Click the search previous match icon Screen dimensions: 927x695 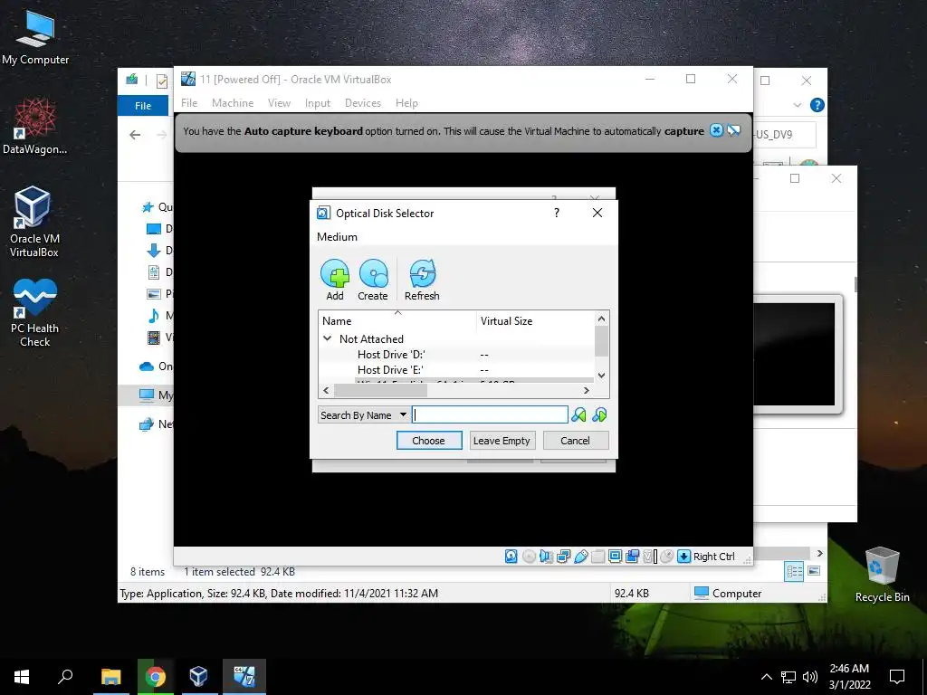[x=578, y=414]
